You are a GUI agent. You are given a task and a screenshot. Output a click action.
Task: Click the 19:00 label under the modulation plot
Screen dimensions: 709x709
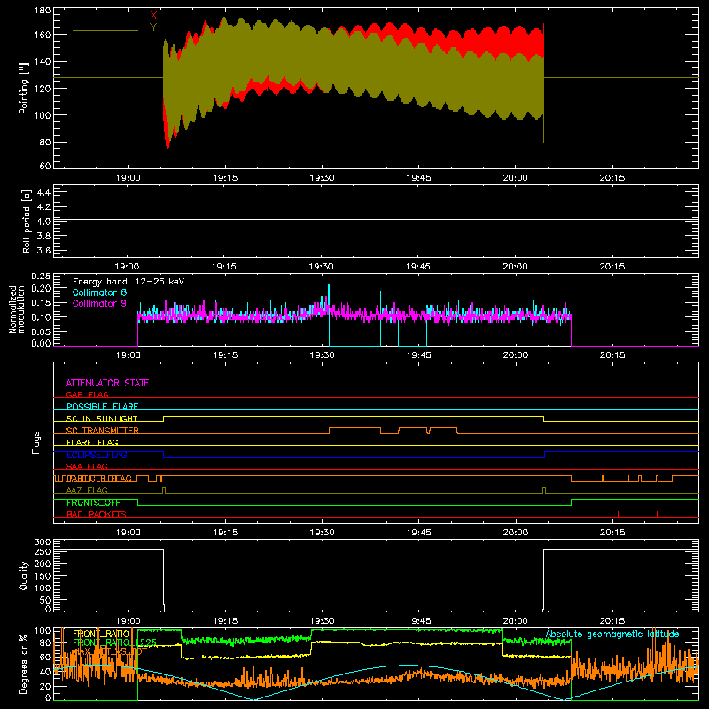tap(128, 355)
